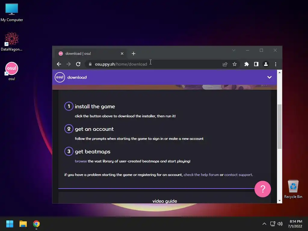308x231 pixels.
Task: Open the Chrome three-dot menu
Action: tap(276, 64)
